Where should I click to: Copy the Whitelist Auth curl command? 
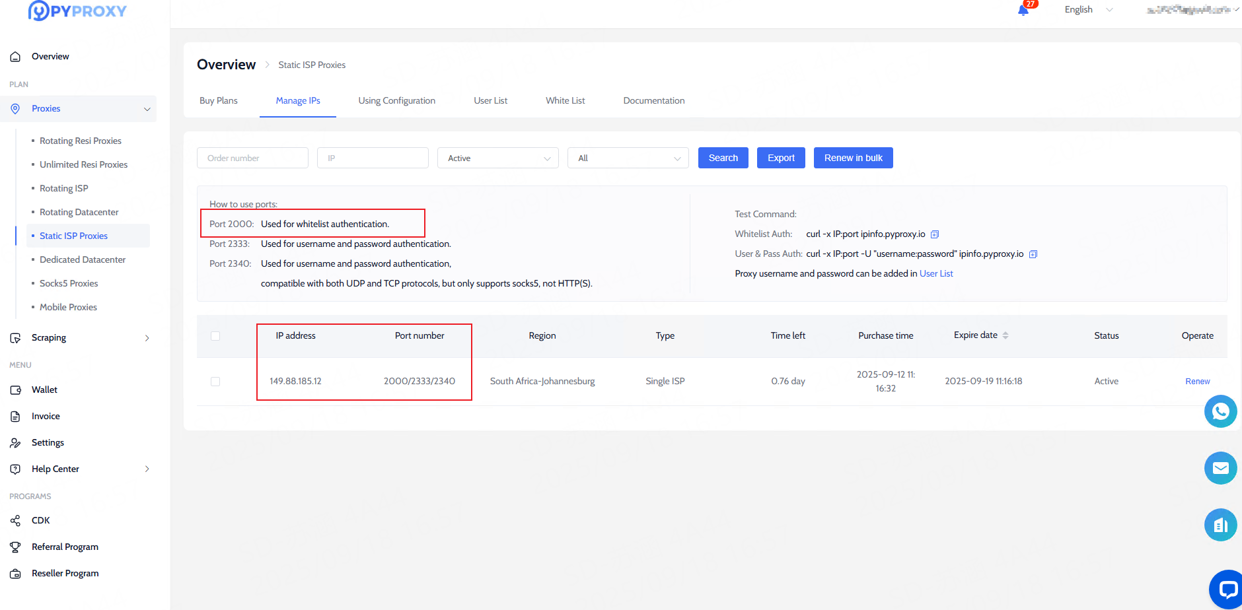coord(935,234)
